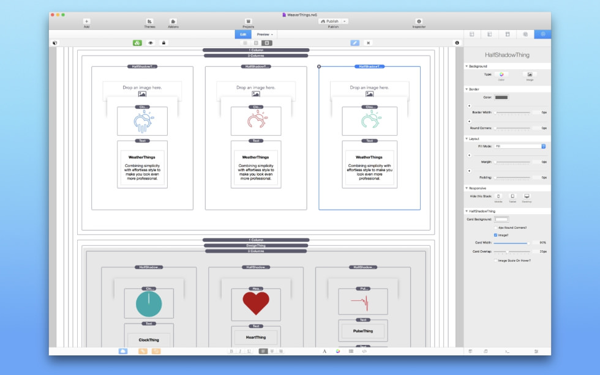Open the Inspector from the toolbar
Image resolution: width=600 pixels, height=375 pixels.
coord(419,22)
